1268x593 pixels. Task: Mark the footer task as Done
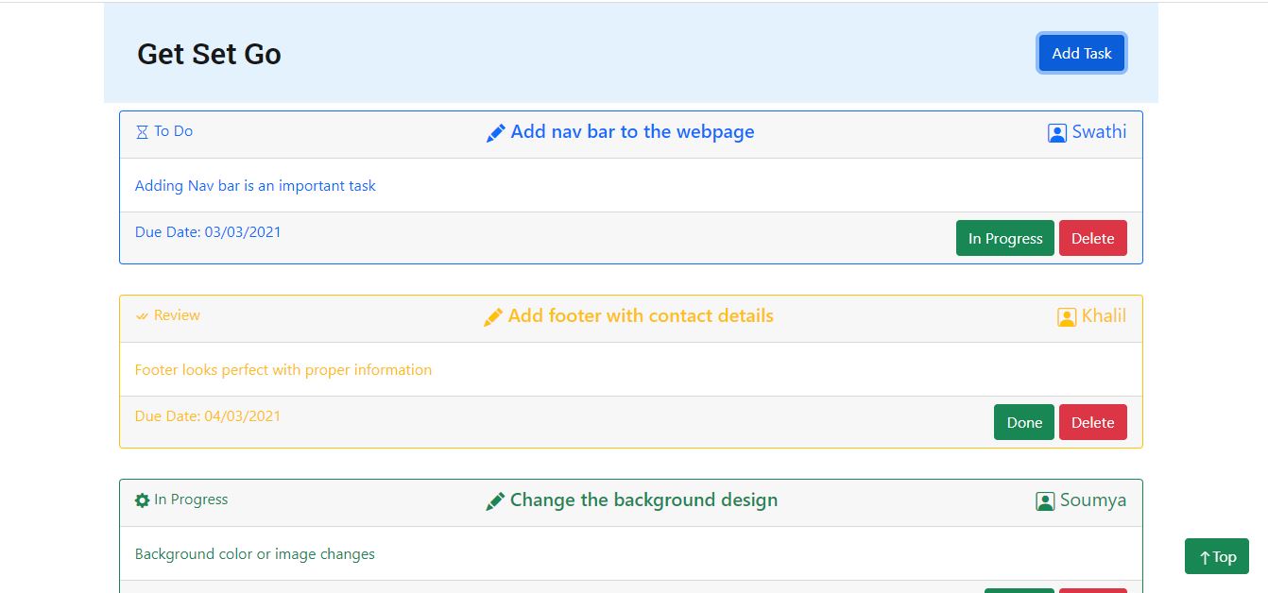point(1023,423)
